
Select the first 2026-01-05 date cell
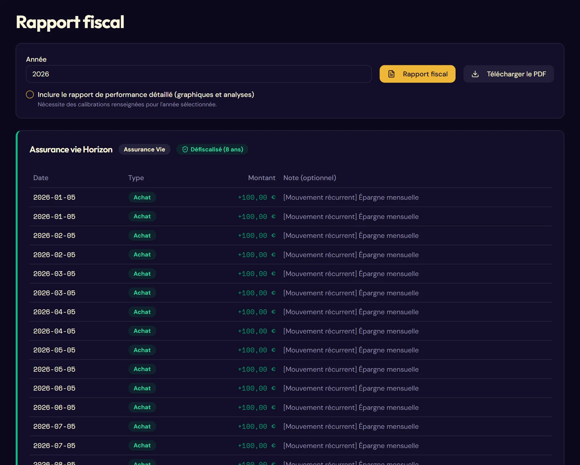(54, 197)
